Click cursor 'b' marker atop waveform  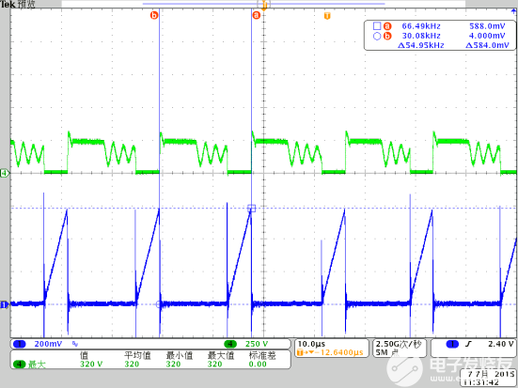click(x=154, y=15)
